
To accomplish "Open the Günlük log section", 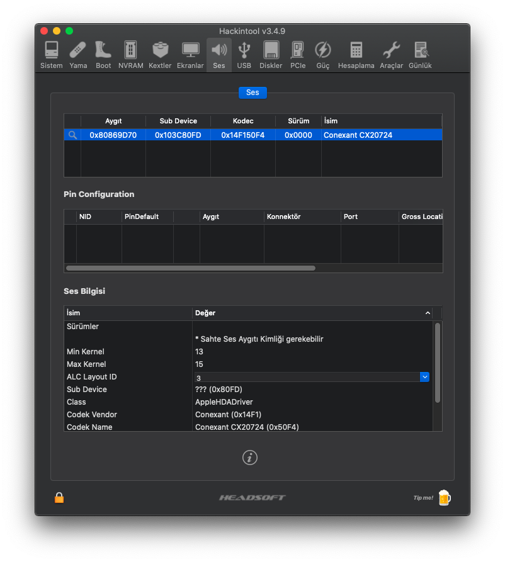I will (420, 54).
